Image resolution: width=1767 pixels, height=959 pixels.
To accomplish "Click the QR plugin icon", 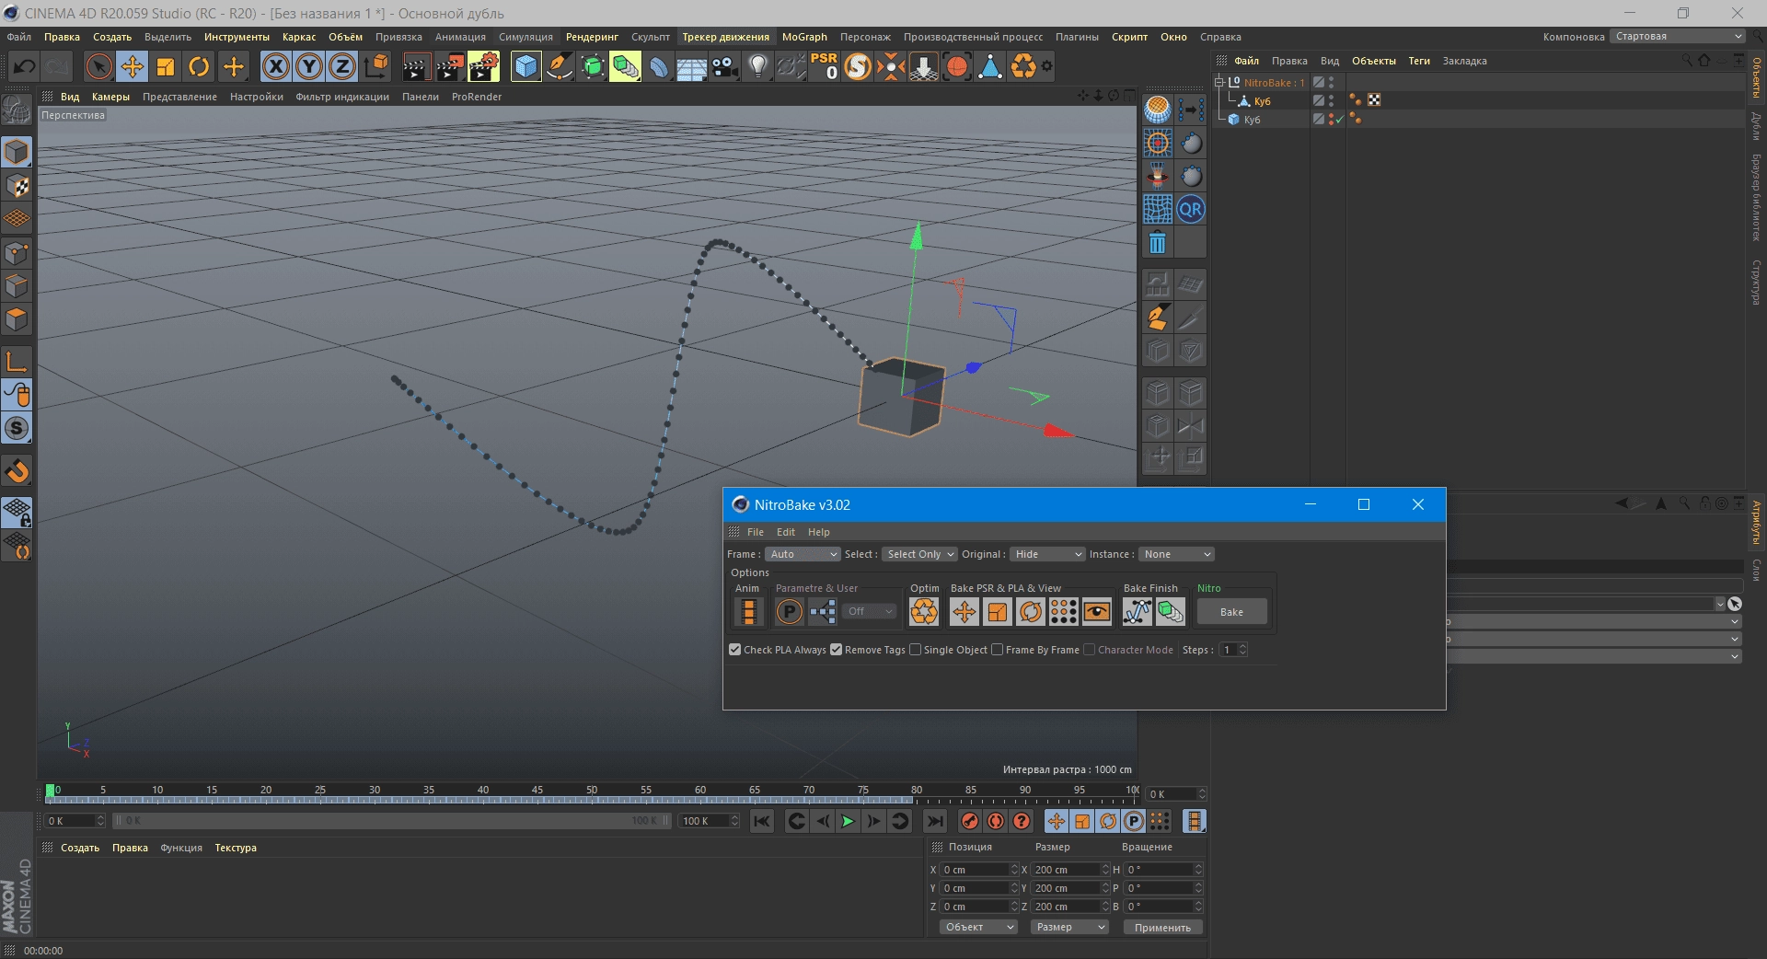I will point(1190,210).
